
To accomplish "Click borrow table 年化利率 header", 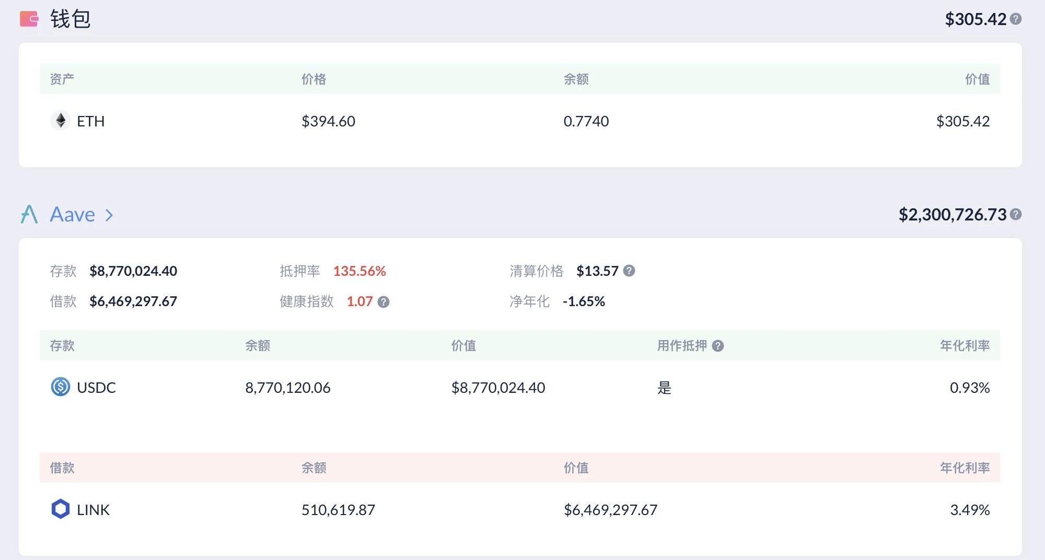I will click(x=965, y=468).
